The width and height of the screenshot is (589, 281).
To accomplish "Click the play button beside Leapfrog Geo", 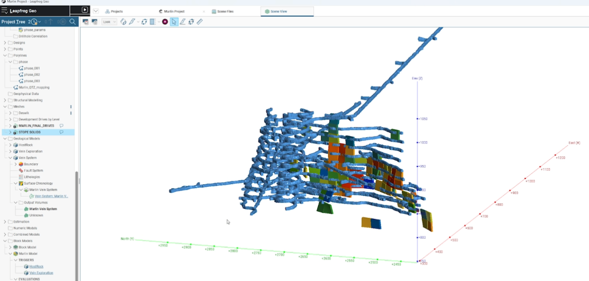I will point(85,10).
